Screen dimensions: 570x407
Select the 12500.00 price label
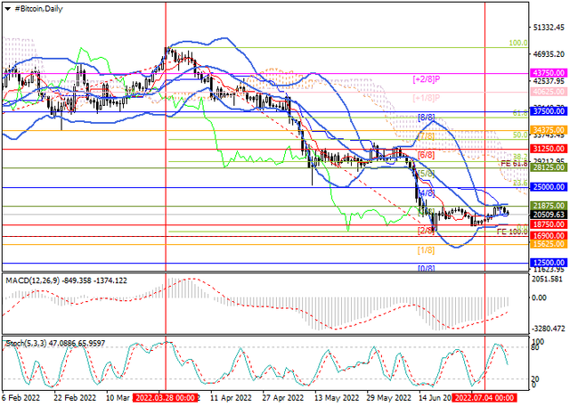[547, 264]
